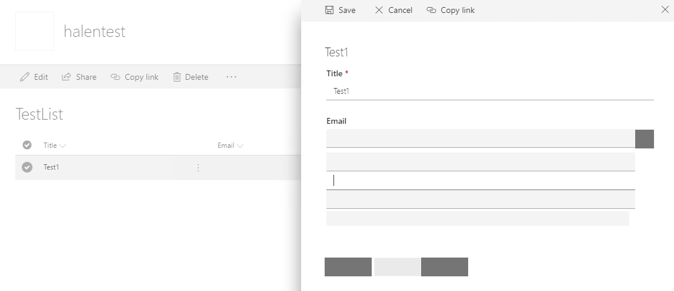
Task: Click the right dark button at form bottom
Action: coord(445,266)
